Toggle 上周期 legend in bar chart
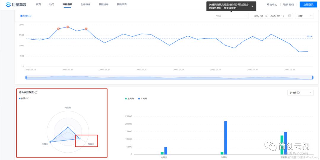320x160 pixels. coord(129,98)
